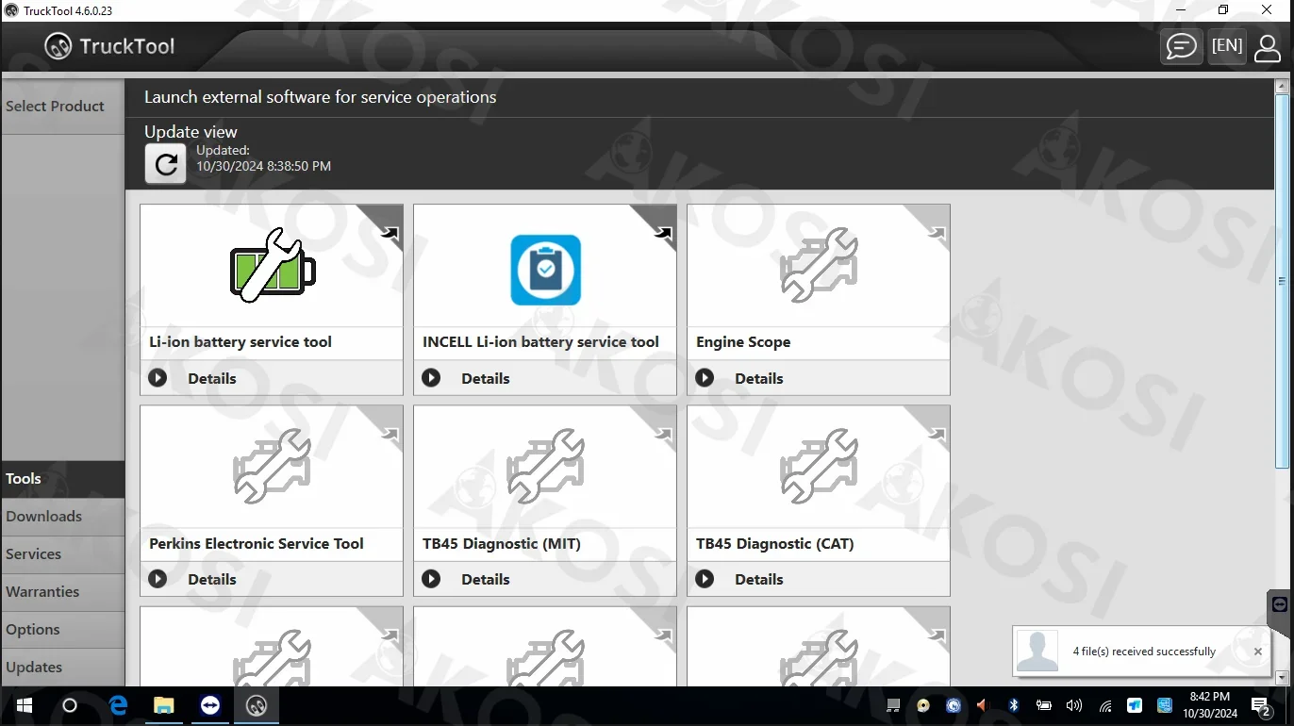Image resolution: width=1294 pixels, height=726 pixels.
Task: Click the Li-ion battery service tool icon
Action: coord(272,265)
